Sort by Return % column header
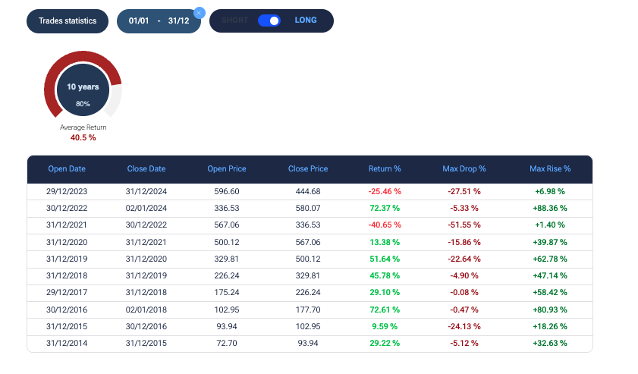The height and width of the screenshot is (374, 638). [x=385, y=168]
